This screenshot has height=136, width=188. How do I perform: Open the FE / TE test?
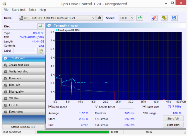[x=24, y=105]
